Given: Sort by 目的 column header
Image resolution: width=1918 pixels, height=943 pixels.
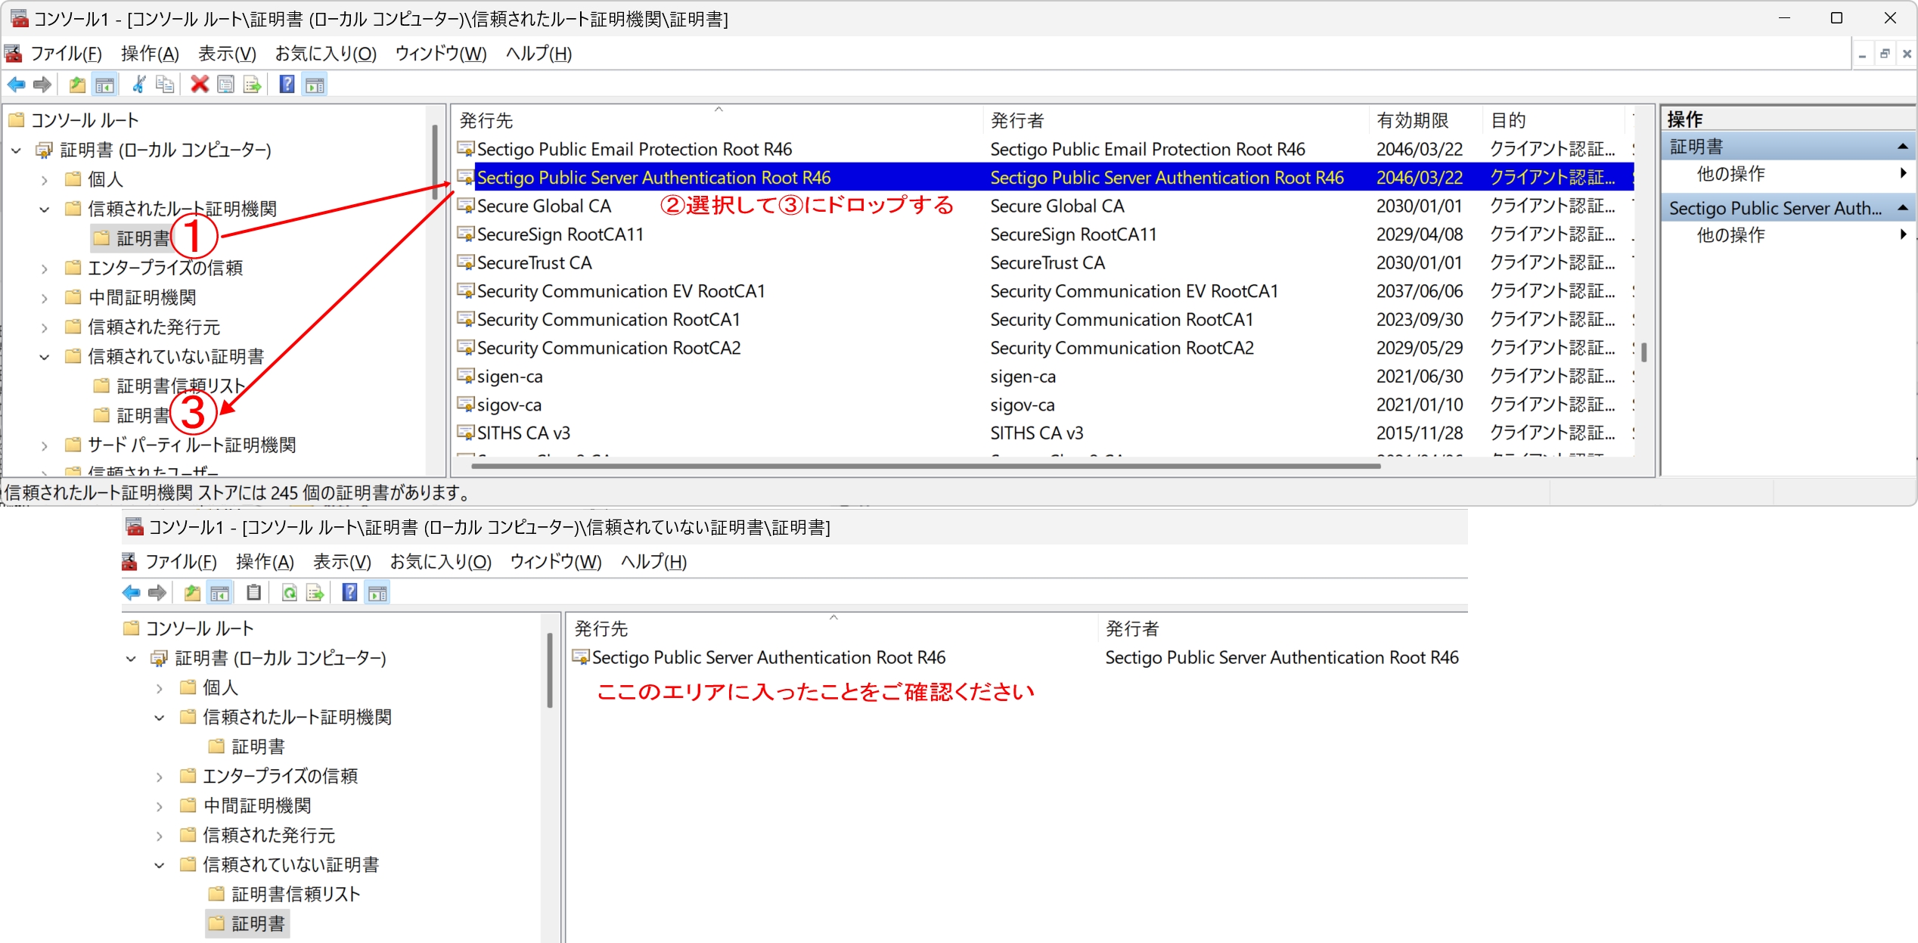Looking at the screenshot, I should click(1553, 120).
